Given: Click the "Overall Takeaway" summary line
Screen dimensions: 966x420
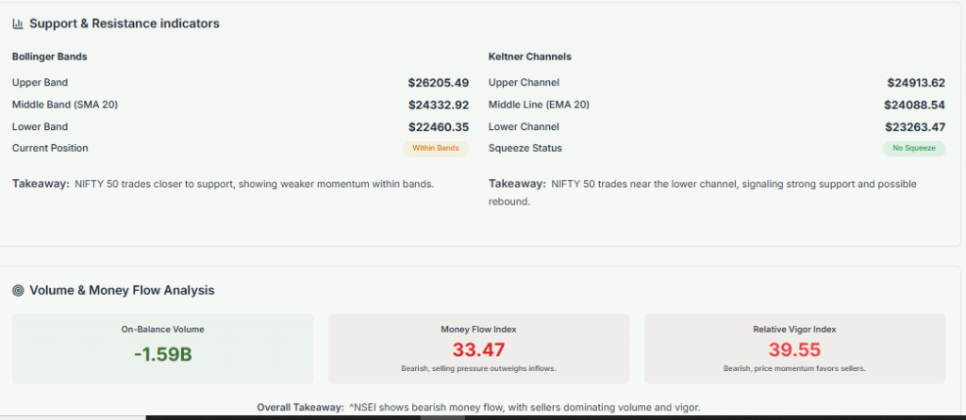Looking at the screenshot, I should (x=478, y=408).
